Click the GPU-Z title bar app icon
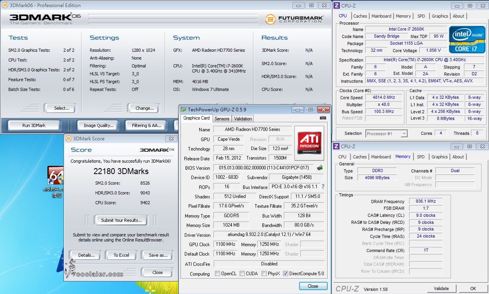Image resolution: width=489 pixels, height=294 pixels. pos(183,110)
